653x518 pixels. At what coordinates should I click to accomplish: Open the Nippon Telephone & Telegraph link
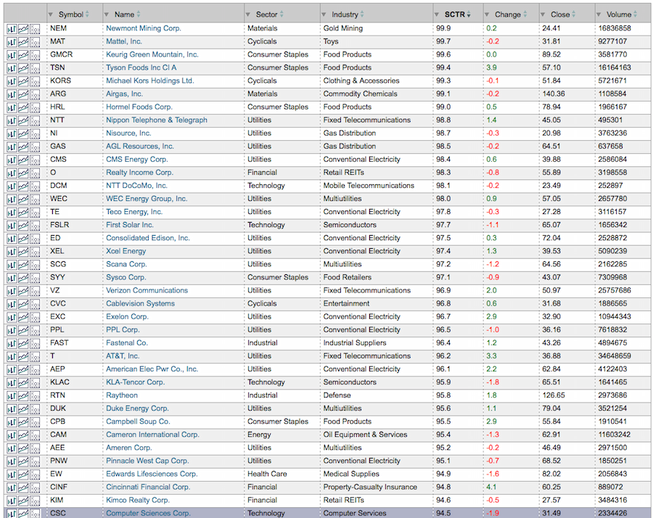(157, 120)
